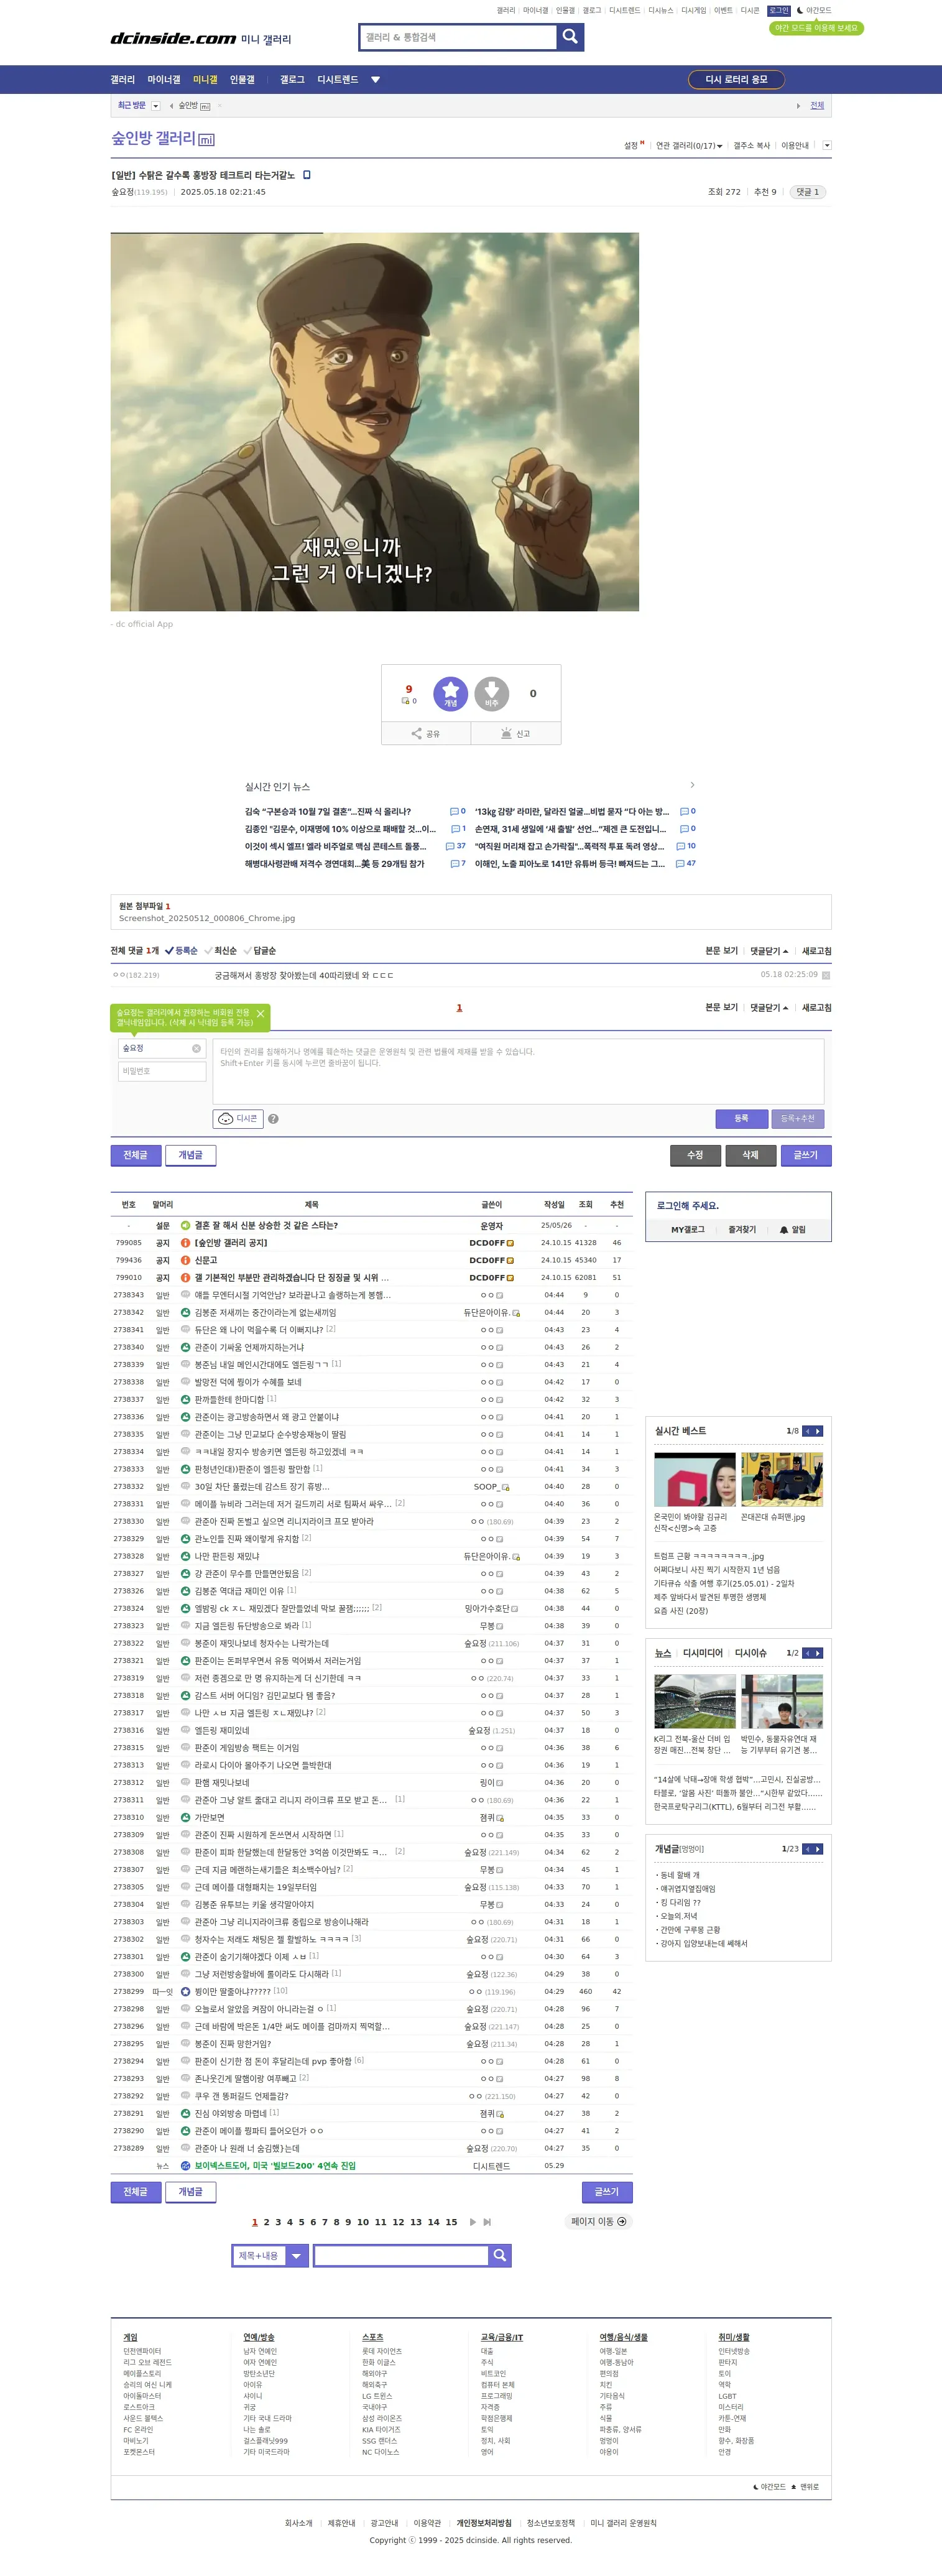Go to next pagination block arrow
Screen dimensions: 942x2576
click(x=473, y=2222)
